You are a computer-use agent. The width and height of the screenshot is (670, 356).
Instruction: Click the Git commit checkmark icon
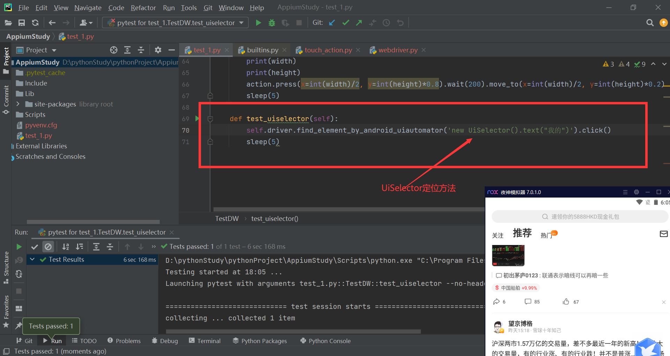(345, 23)
